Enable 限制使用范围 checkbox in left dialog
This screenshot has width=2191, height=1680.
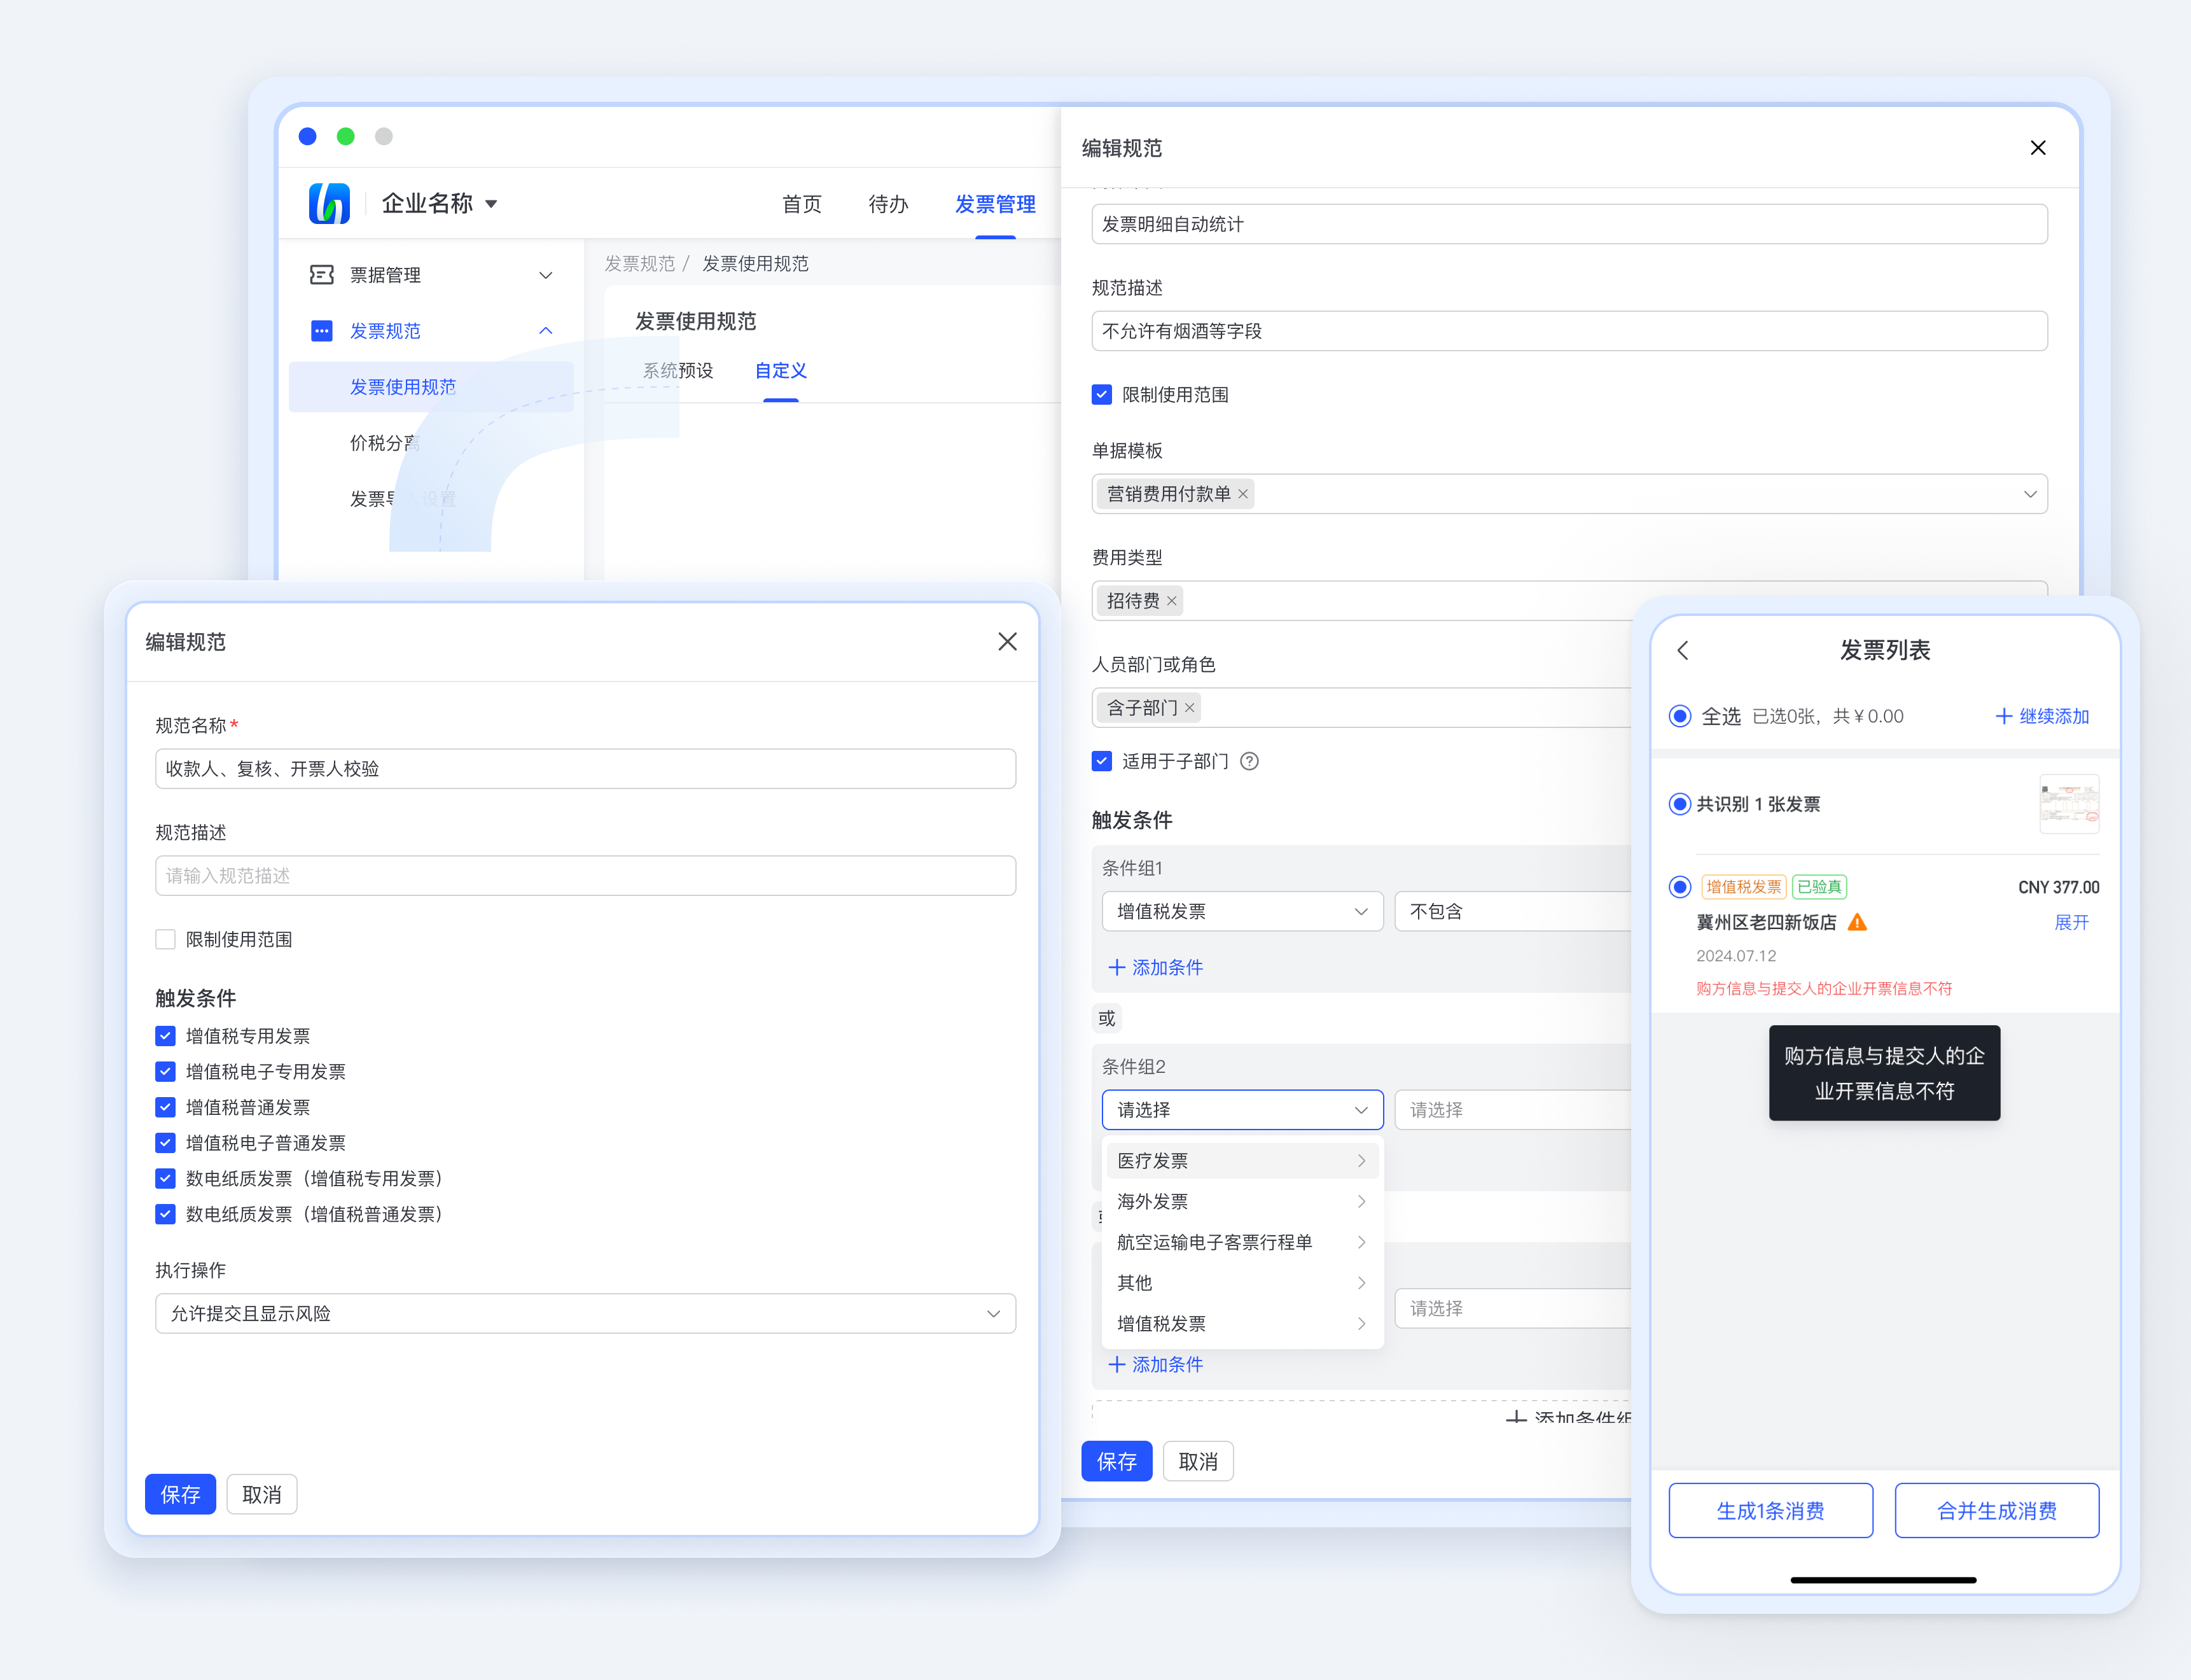[166, 939]
